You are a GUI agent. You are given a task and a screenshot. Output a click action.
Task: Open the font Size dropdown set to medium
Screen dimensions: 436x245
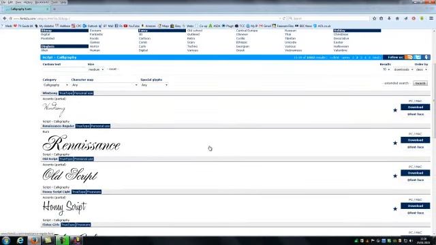pyautogui.click(x=96, y=69)
